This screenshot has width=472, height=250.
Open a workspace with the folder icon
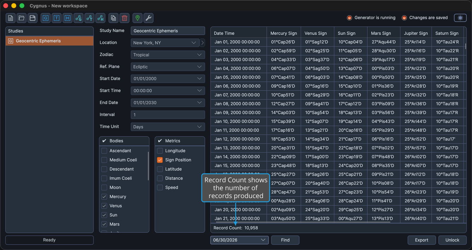click(22, 18)
